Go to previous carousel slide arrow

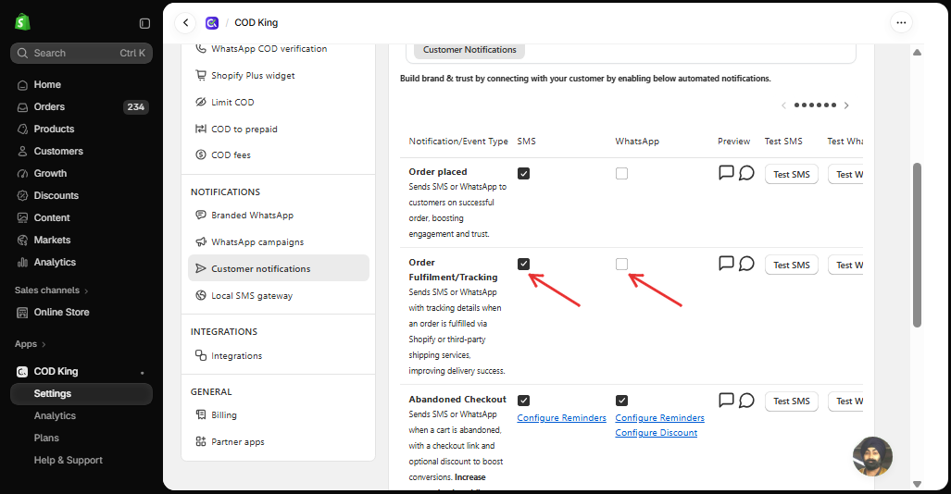(x=783, y=105)
